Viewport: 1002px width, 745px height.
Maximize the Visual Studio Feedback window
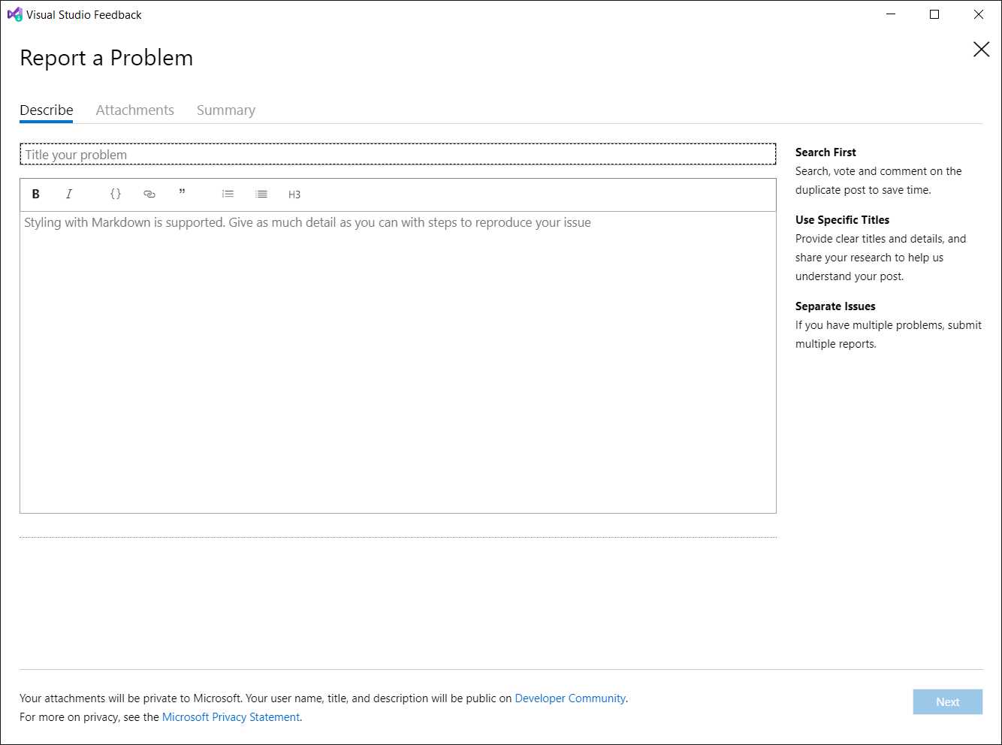pos(934,14)
